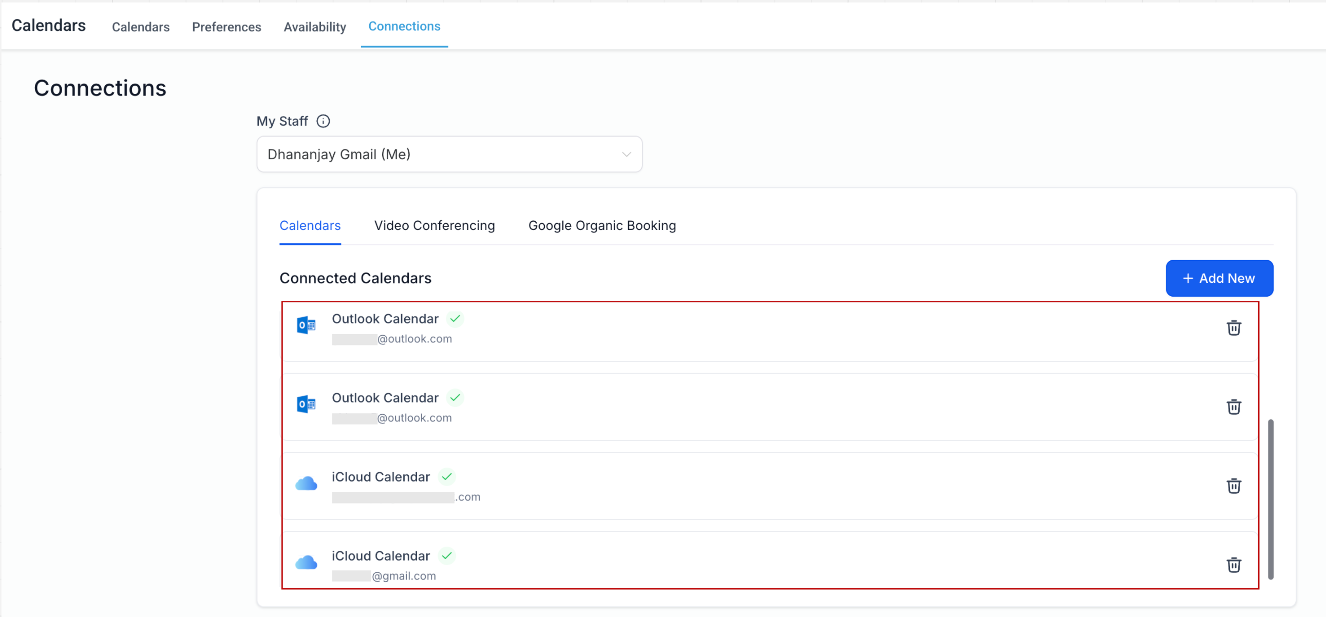This screenshot has height=617, width=1326.
Task: Click the Add New button
Action: [1219, 278]
